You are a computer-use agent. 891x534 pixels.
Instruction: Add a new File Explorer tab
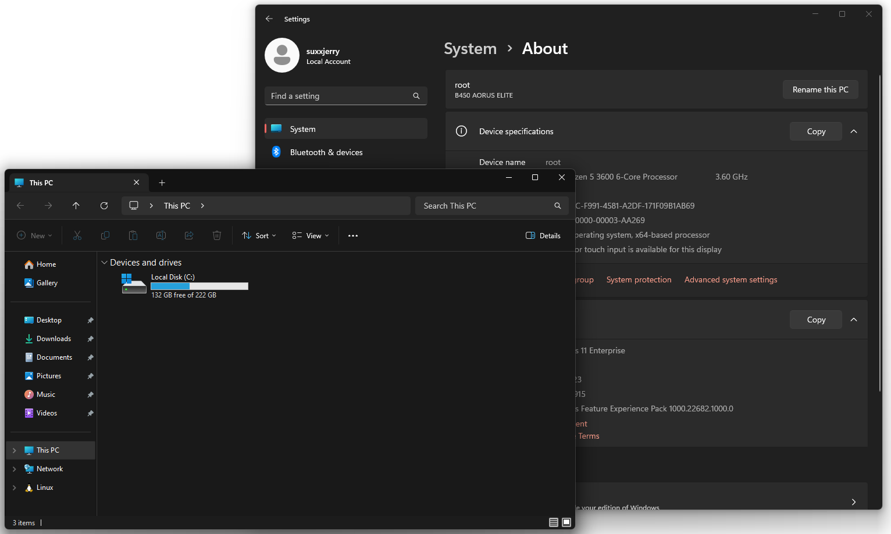[x=162, y=182]
